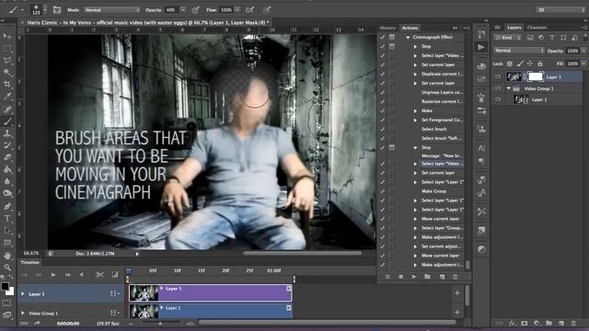This screenshot has width=589, height=331.
Task: Select the Move tool
Action: pyautogui.click(x=7, y=36)
